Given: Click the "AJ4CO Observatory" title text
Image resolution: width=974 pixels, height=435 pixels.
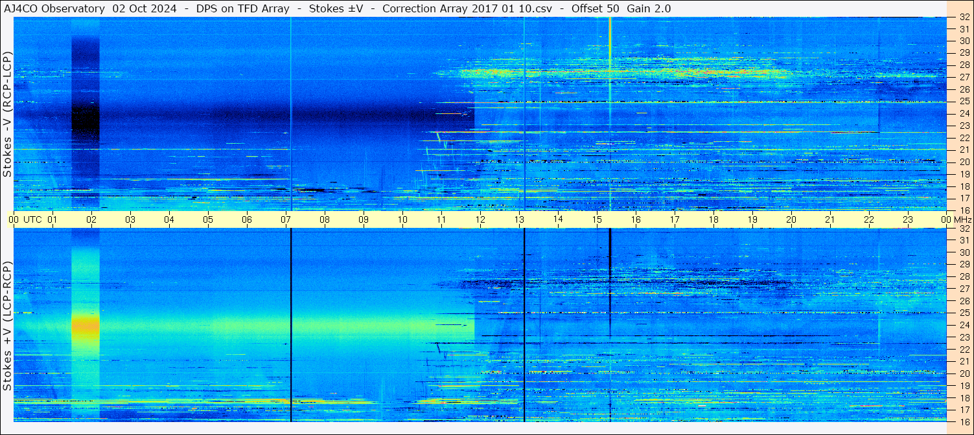Looking at the screenshot, I should tap(54, 8).
